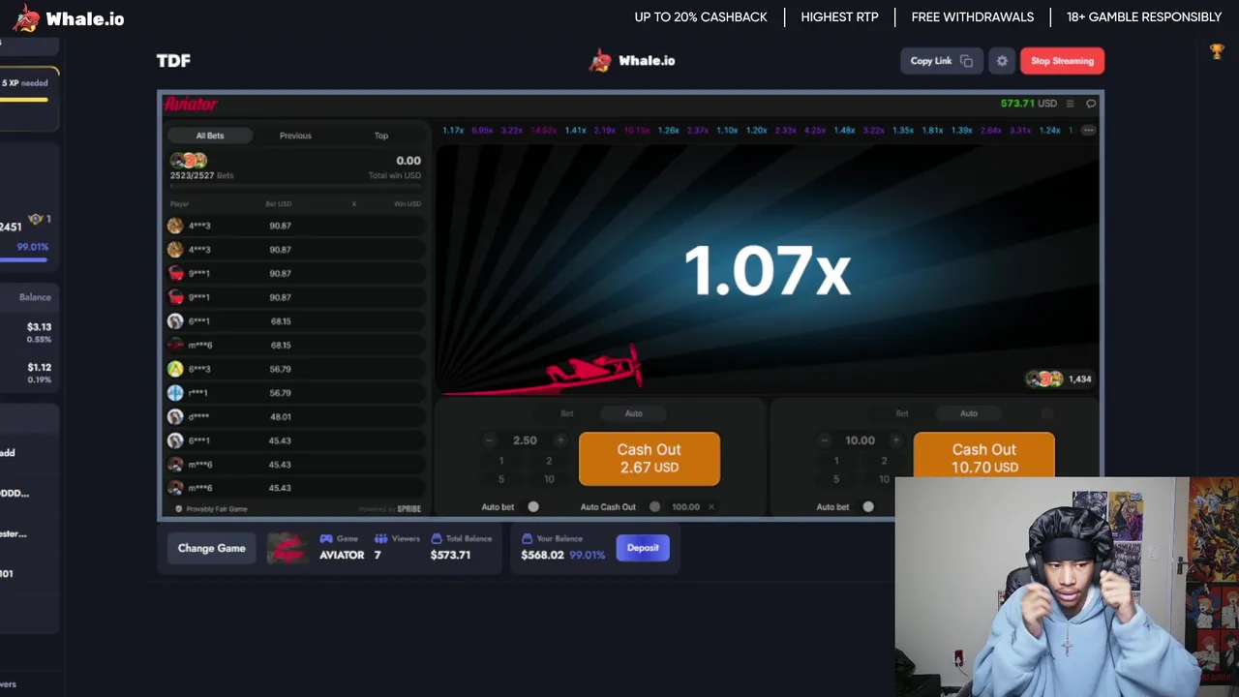Toggle Auto Cash Out switch
Viewport: 1239px width, 697px height.
tap(654, 506)
